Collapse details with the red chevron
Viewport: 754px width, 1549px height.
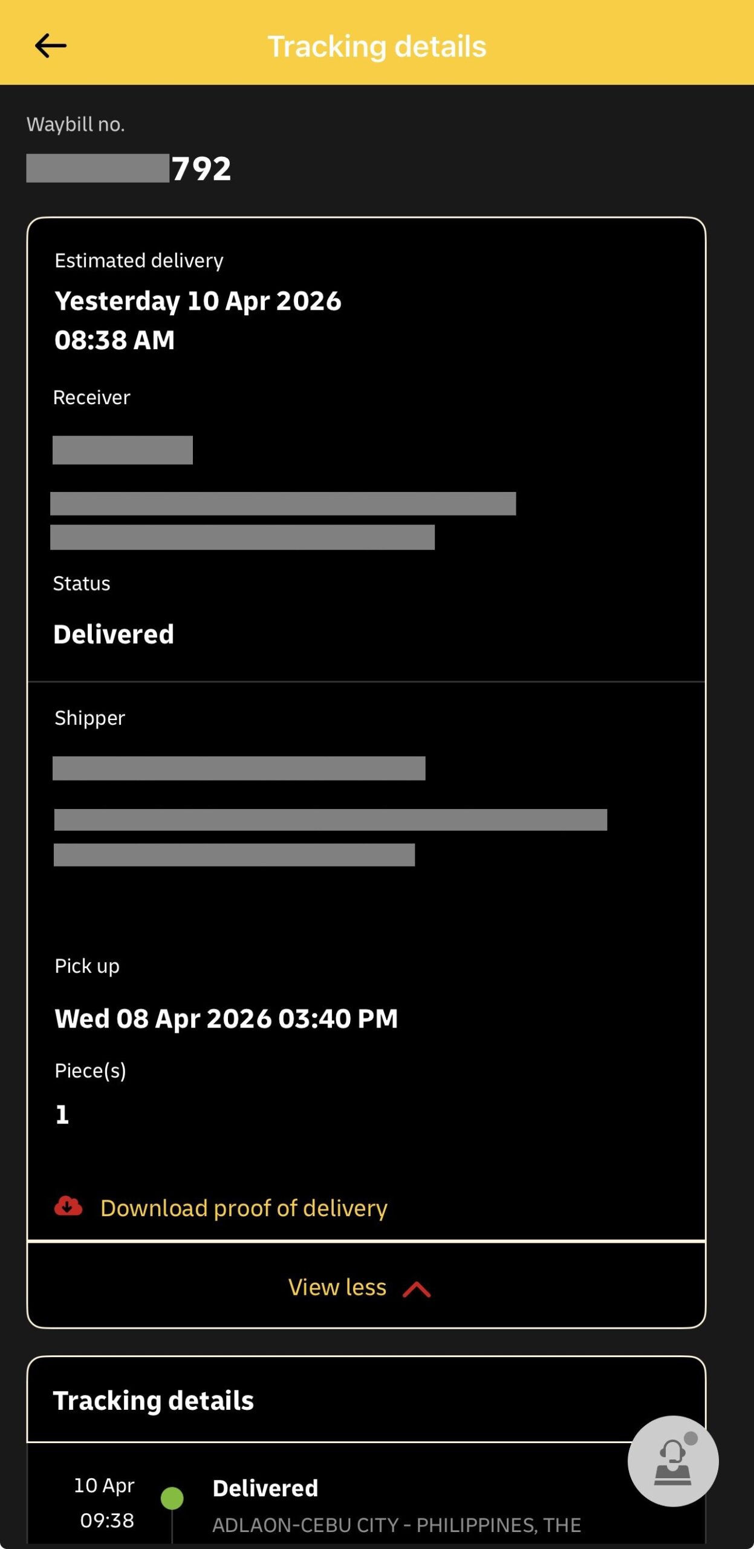point(417,1289)
